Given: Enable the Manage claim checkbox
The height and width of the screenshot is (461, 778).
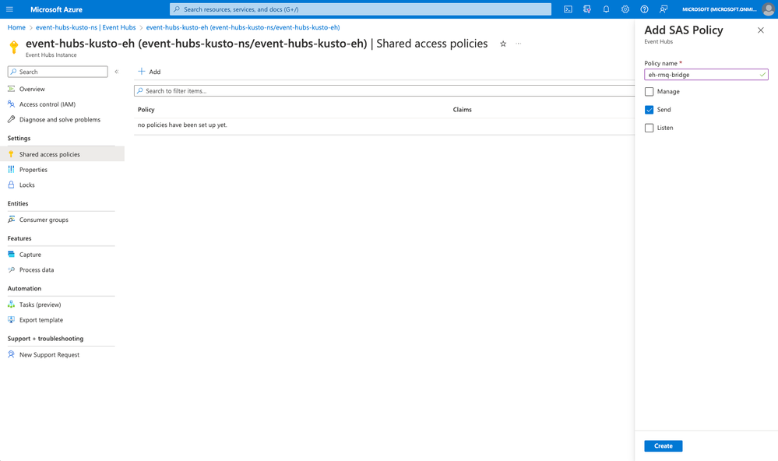Looking at the screenshot, I should click(x=649, y=92).
